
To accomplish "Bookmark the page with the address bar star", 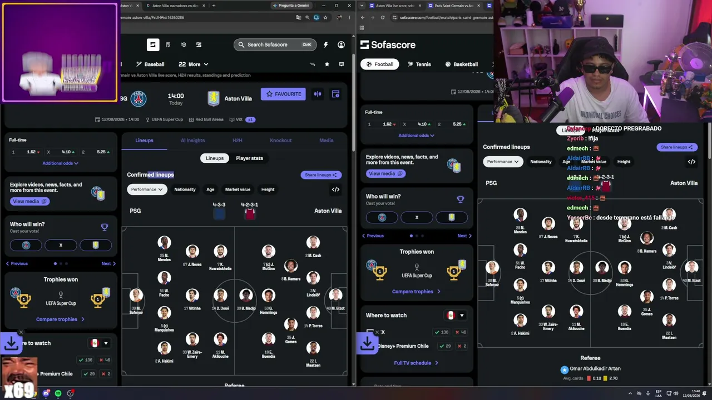I will click(325, 17).
